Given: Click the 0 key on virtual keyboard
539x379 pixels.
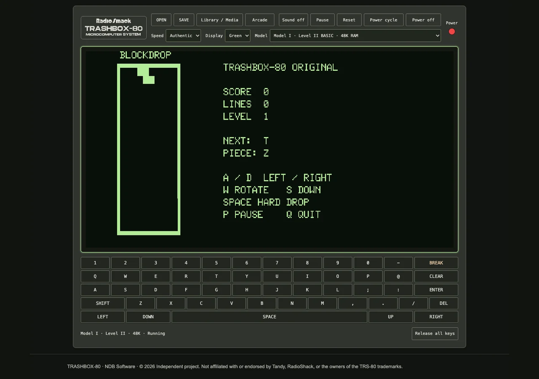Looking at the screenshot, I should [x=368, y=263].
